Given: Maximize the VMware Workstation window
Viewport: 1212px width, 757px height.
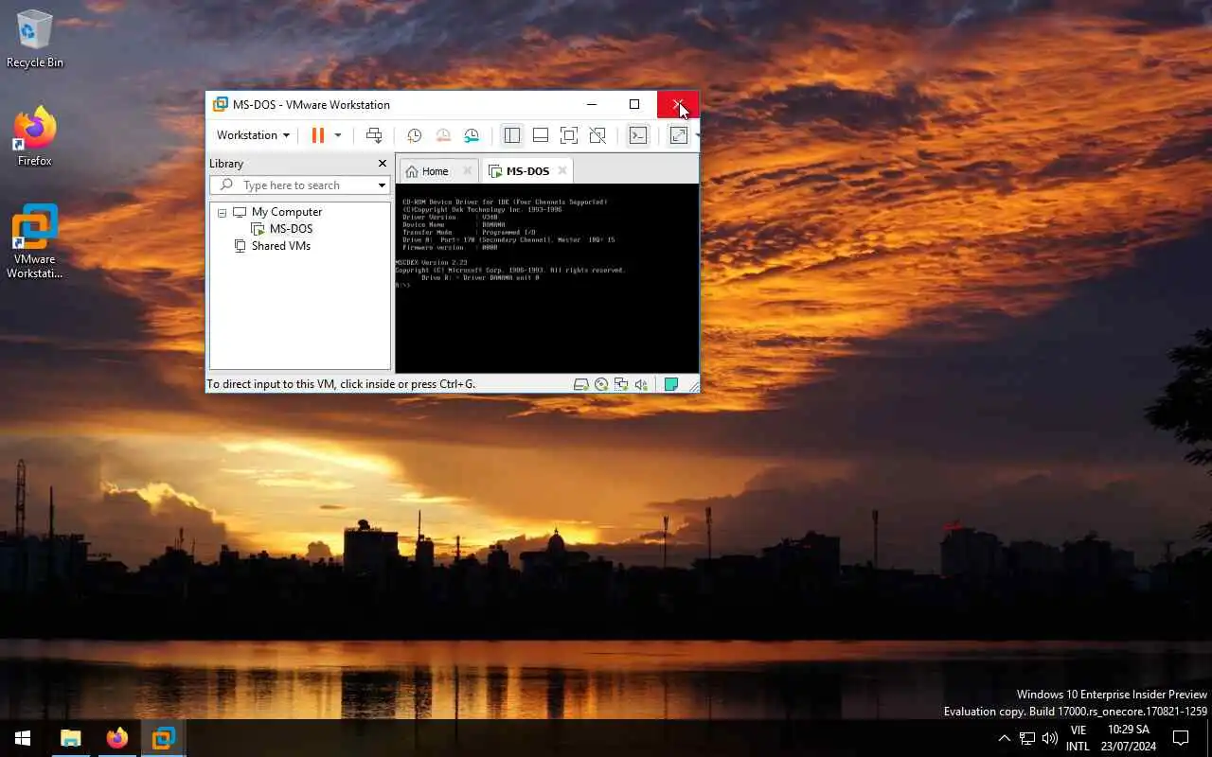Looking at the screenshot, I should pyautogui.click(x=634, y=104).
